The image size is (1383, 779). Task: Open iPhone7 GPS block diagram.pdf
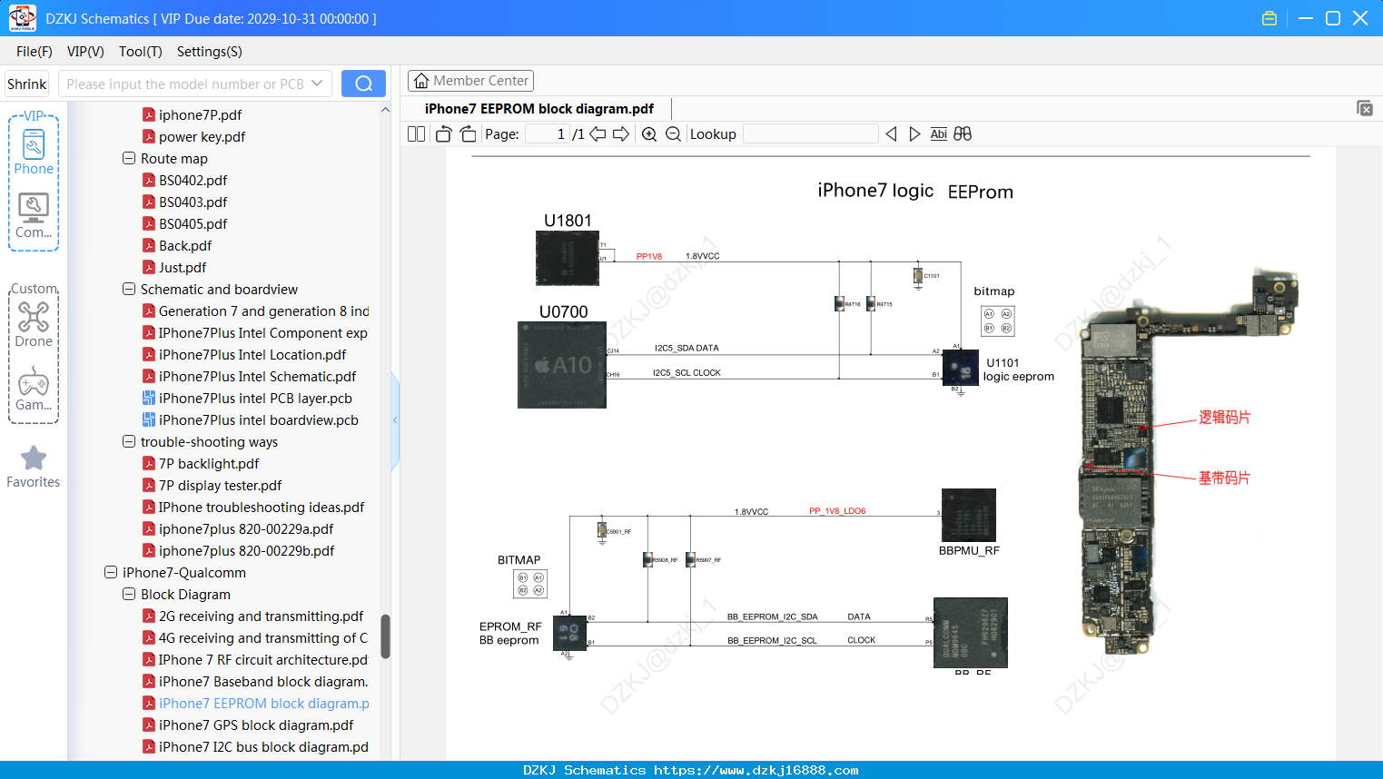click(x=256, y=725)
